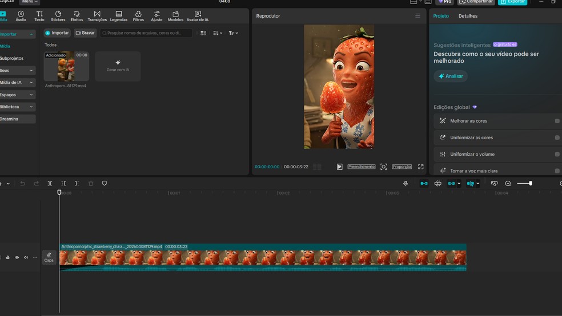
Task: Click the Analisar button
Action: pyautogui.click(x=451, y=76)
